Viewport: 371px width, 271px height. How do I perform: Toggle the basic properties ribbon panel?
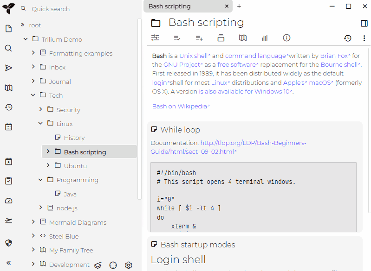pos(155,38)
